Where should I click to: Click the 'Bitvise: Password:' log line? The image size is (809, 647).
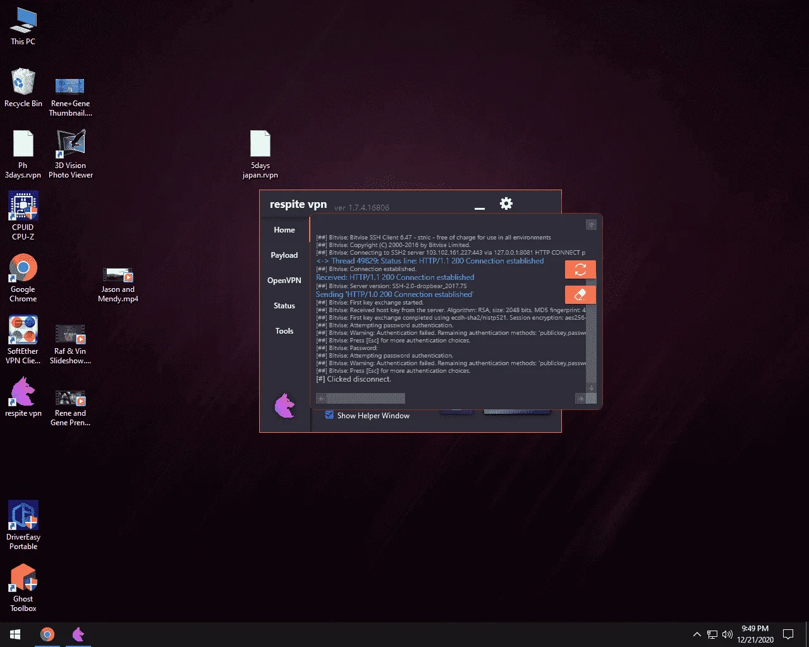tap(347, 348)
